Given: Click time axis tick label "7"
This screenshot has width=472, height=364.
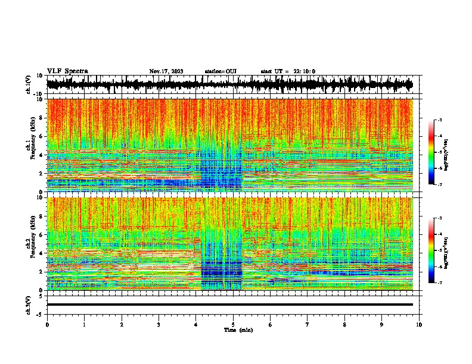Looking at the screenshot, I should [x=308, y=325].
